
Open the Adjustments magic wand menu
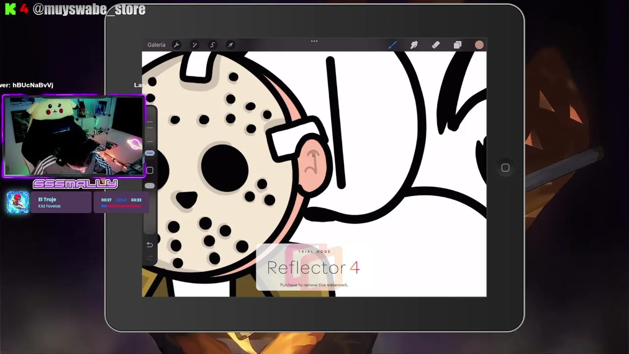pyautogui.click(x=195, y=45)
